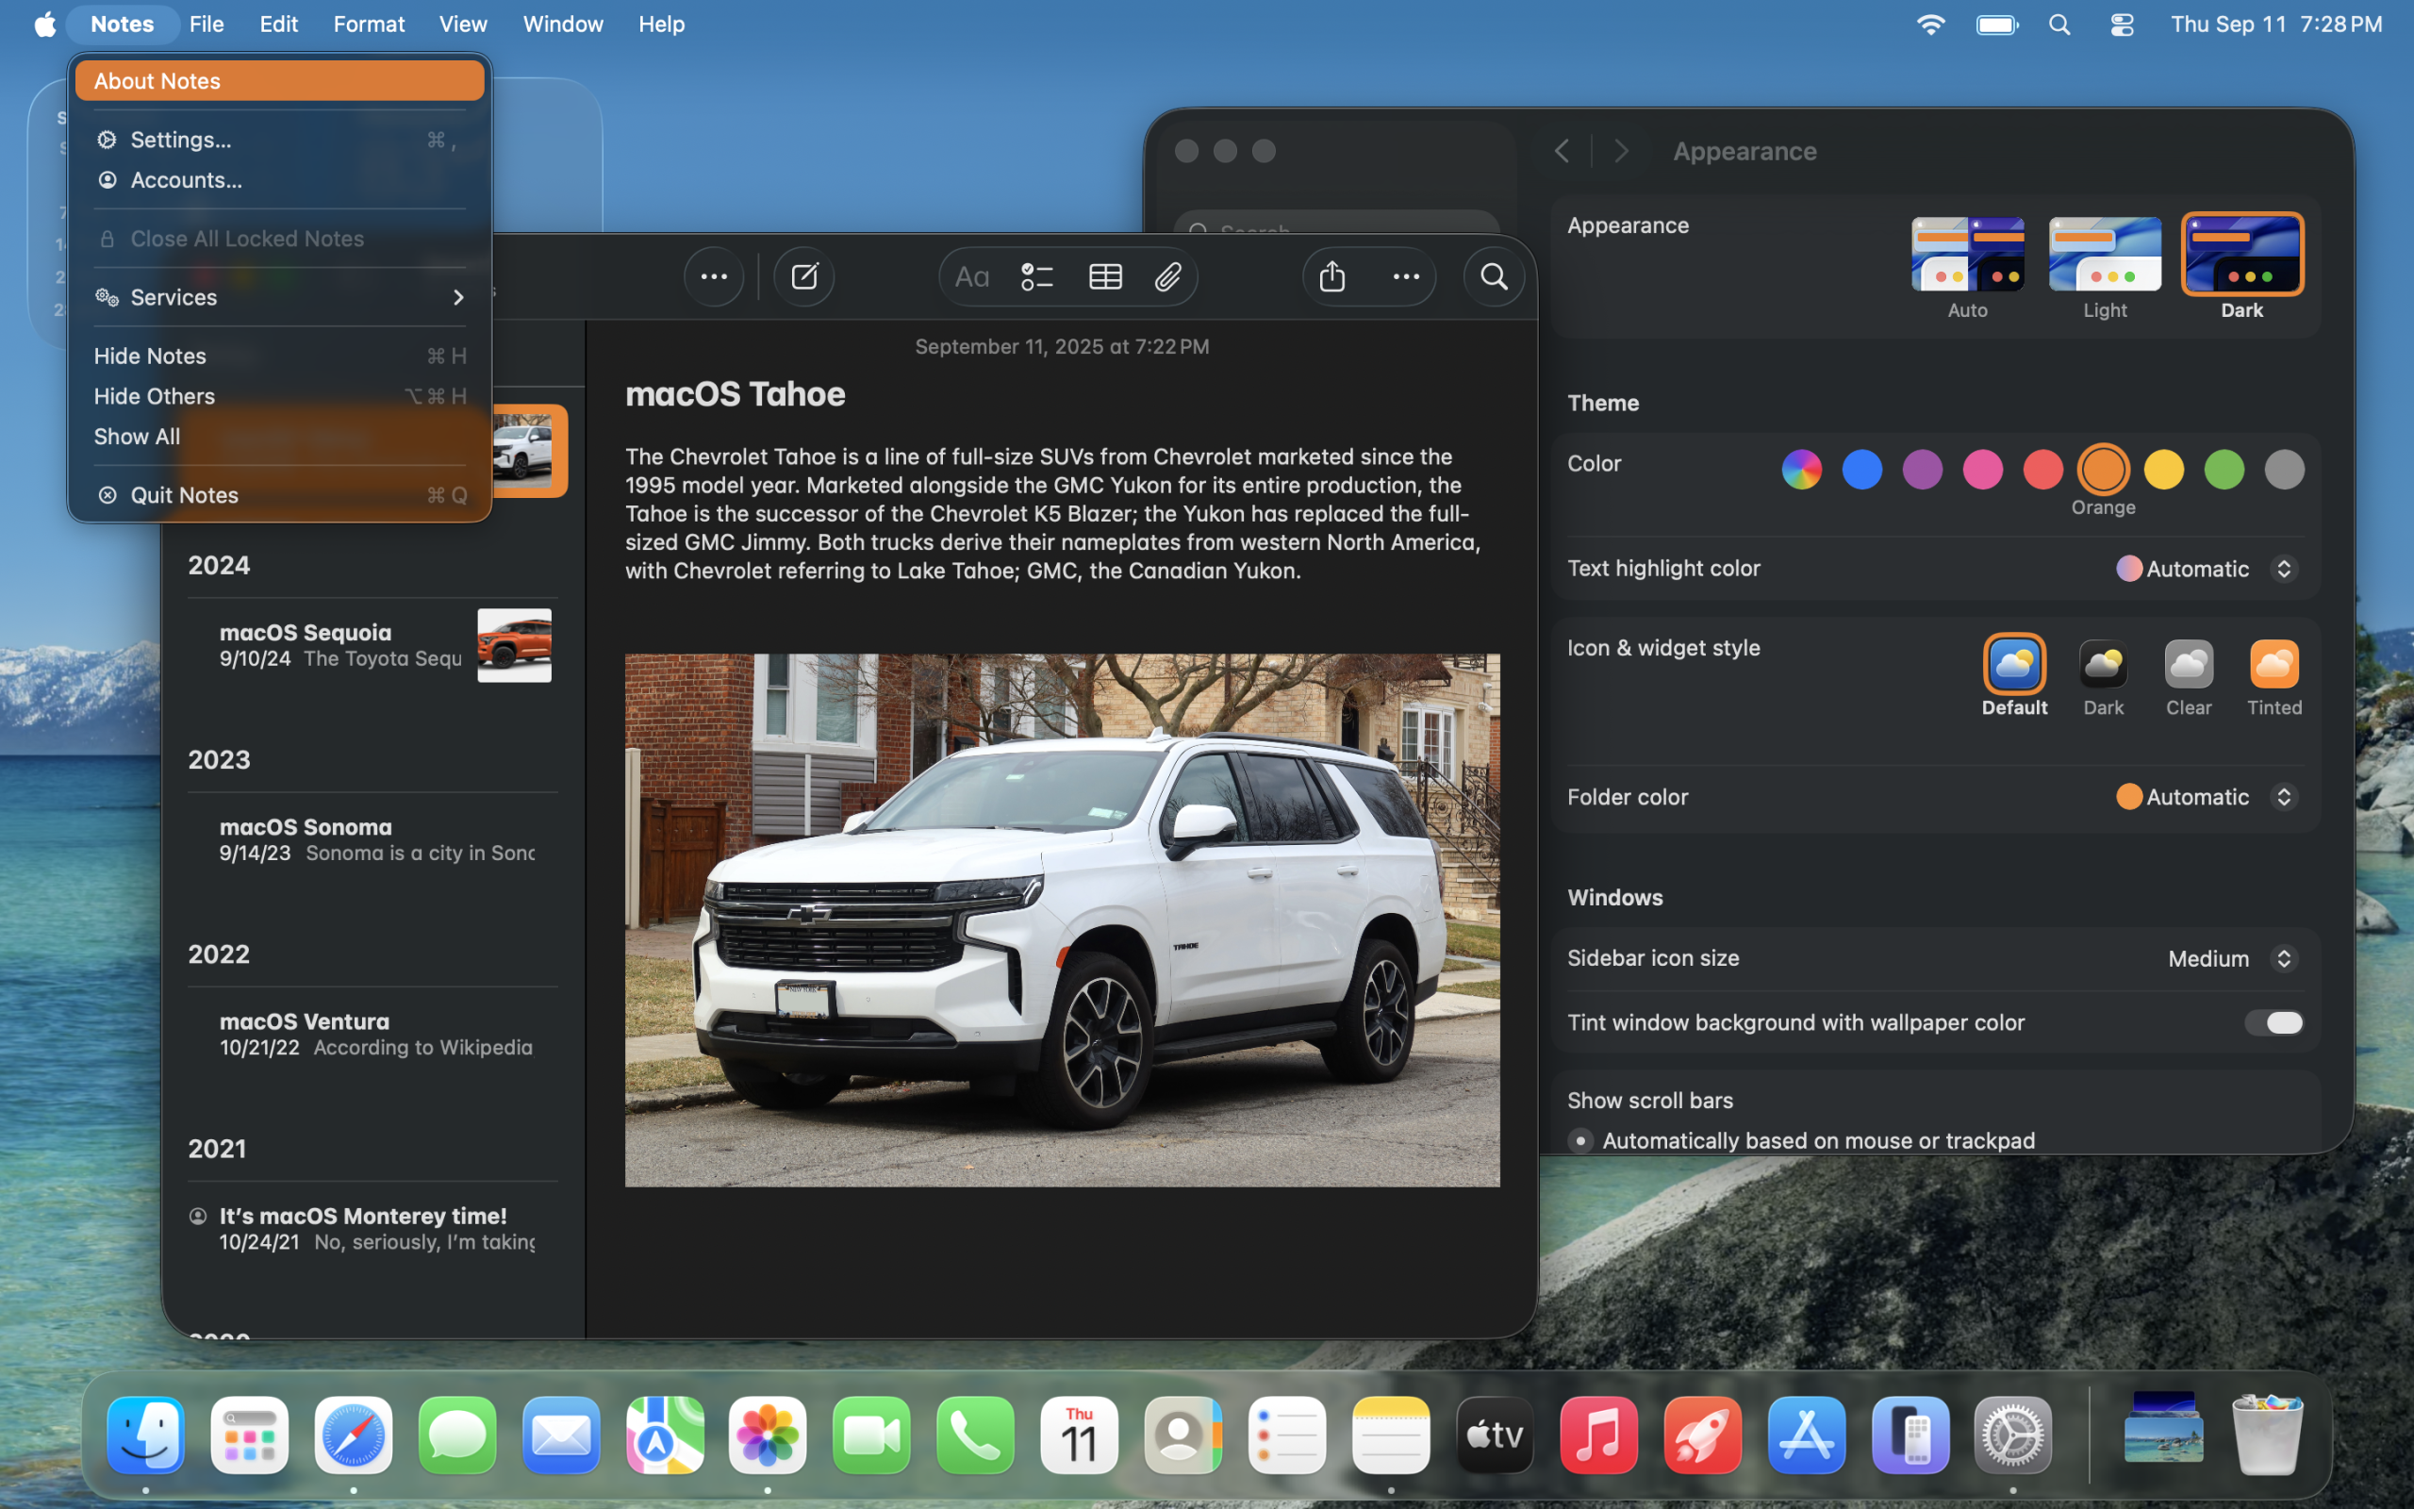Click the paperclip attachment icon
2414x1509 pixels.
click(1167, 276)
